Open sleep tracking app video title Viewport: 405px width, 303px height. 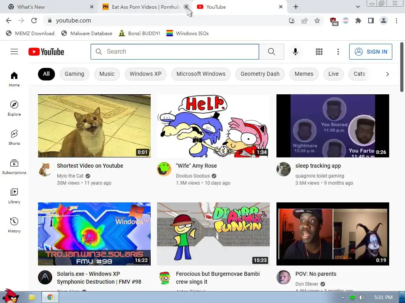coord(318,166)
